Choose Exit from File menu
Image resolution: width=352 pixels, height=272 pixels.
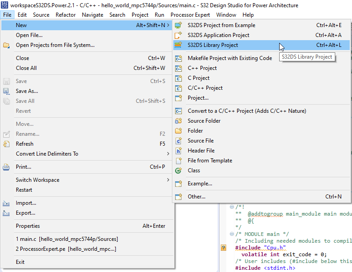87,262
